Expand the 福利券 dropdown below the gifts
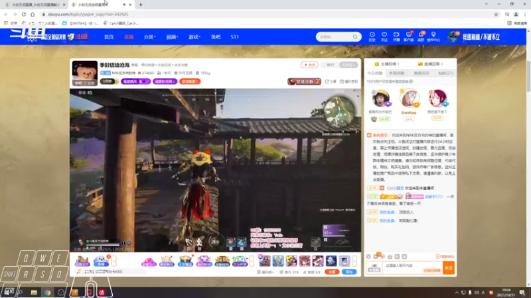The width and height of the screenshot is (531, 298). [265, 272]
